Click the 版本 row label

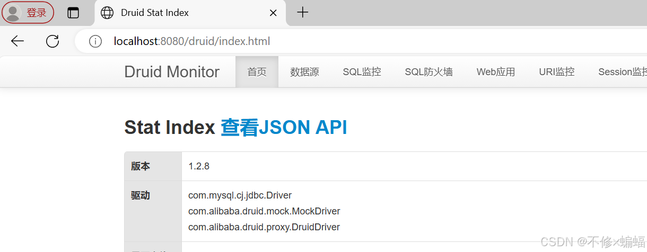[x=141, y=166]
